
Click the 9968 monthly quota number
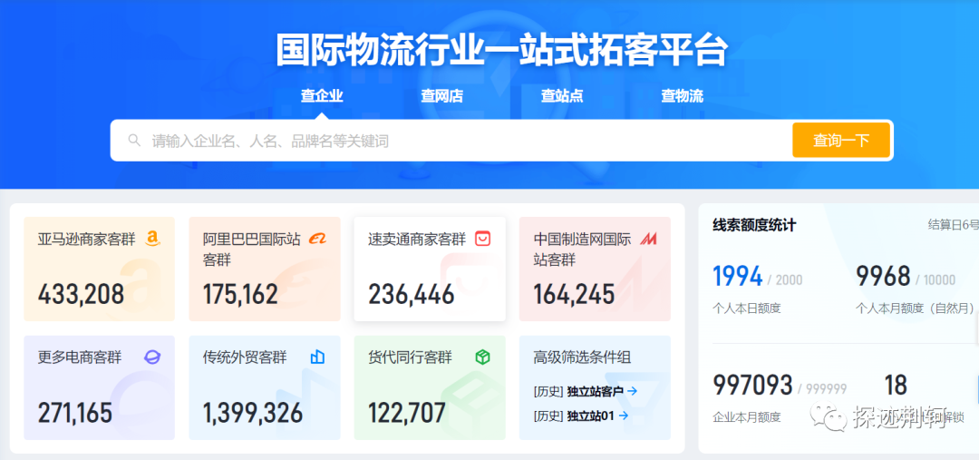click(883, 276)
